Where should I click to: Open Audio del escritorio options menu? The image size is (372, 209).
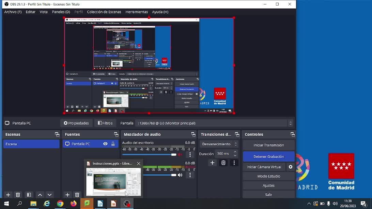click(190, 155)
